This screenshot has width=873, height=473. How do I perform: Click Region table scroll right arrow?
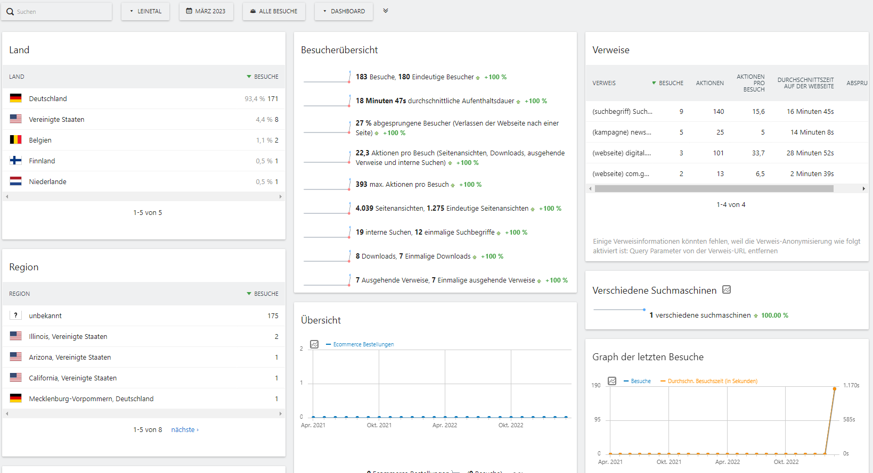(281, 414)
